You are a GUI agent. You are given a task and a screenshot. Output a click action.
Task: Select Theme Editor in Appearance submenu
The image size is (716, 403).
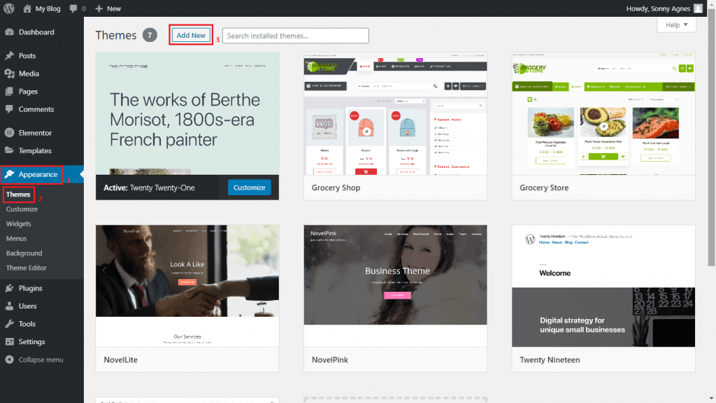click(27, 268)
